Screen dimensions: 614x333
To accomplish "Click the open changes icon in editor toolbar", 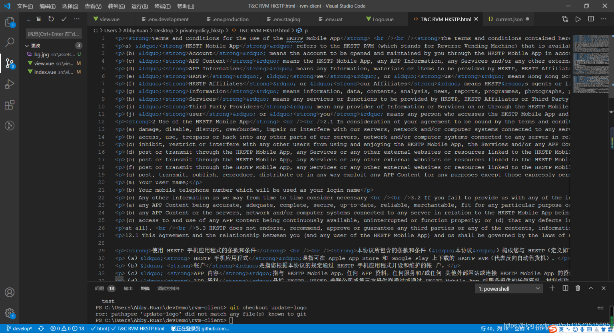I will [x=565, y=19].
